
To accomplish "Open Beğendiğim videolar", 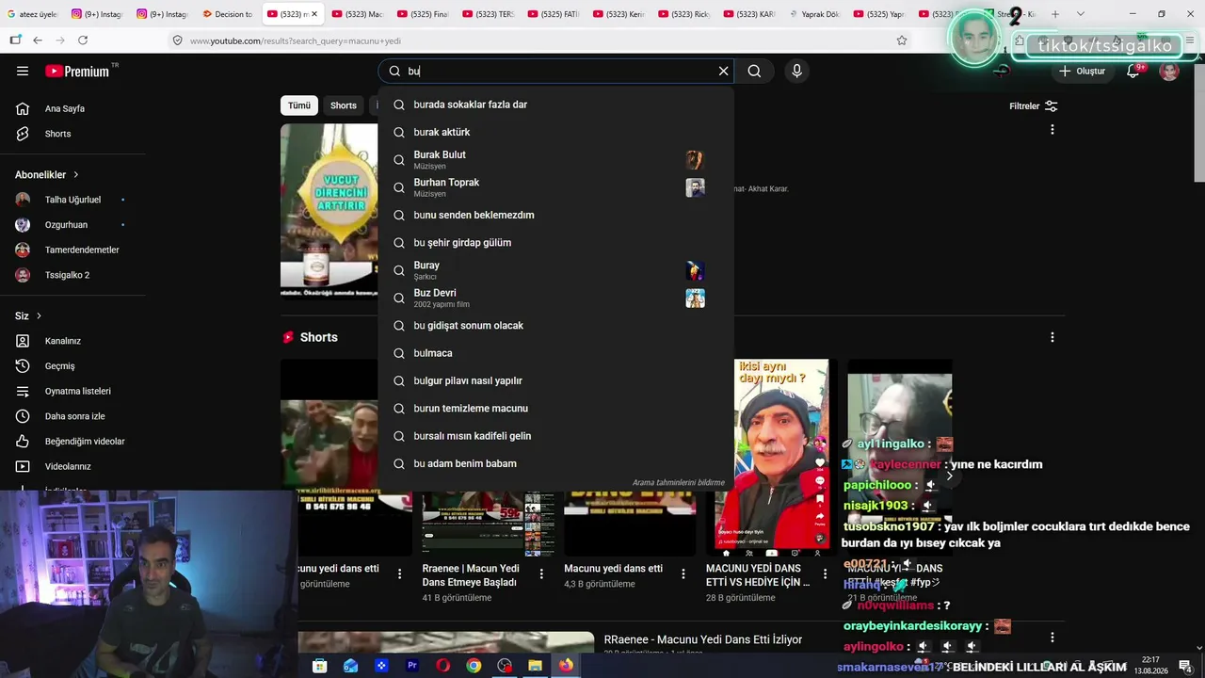I will [x=84, y=442].
